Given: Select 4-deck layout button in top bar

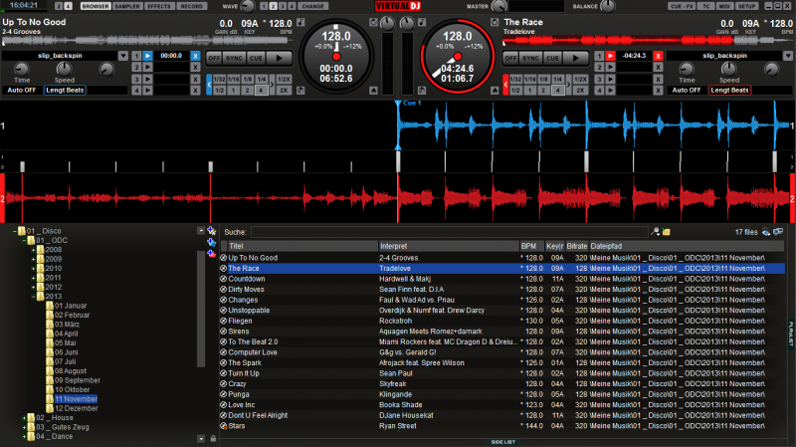Looking at the screenshot, I should click(68, 6).
